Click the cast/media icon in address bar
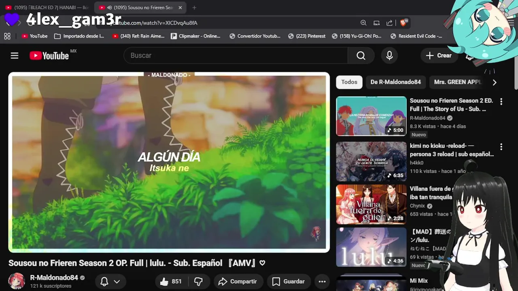The width and height of the screenshot is (518, 291). point(376,23)
